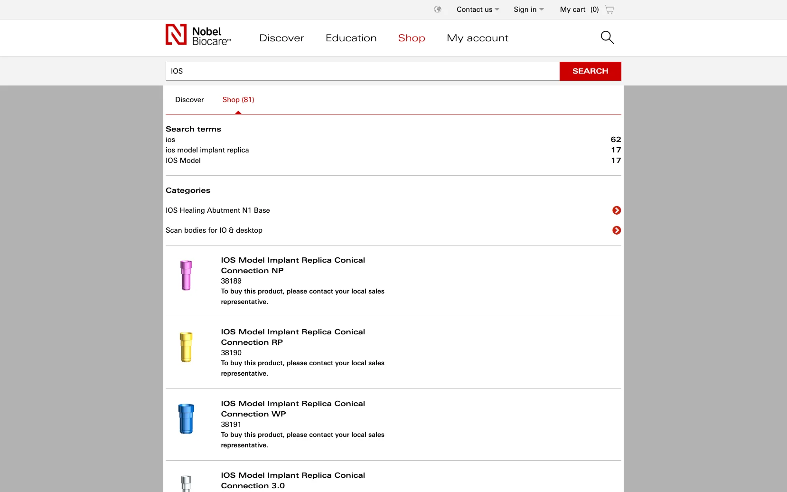Screen dimensions: 787x492
Task: Click the red SEARCH button
Action: [x=590, y=71]
